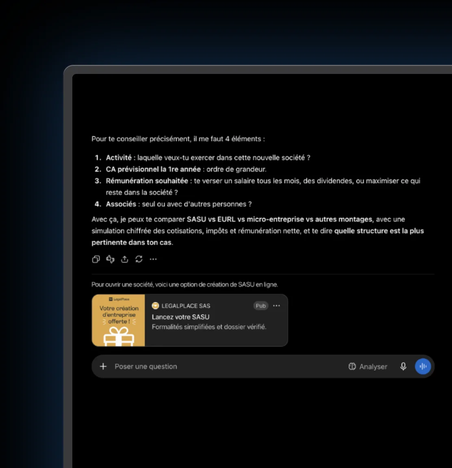Share the response via upload icon
452x468 pixels.
[x=124, y=259]
